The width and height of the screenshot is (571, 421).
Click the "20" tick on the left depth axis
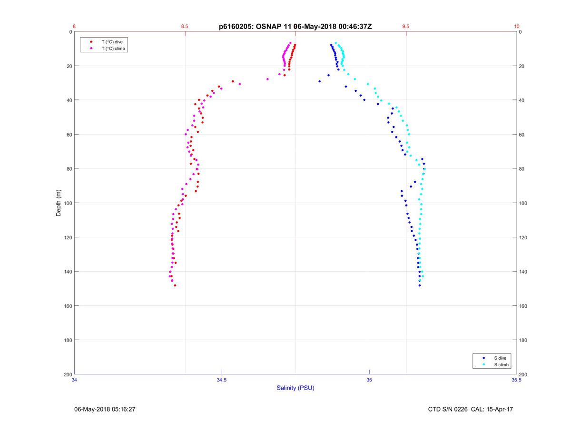coord(69,66)
